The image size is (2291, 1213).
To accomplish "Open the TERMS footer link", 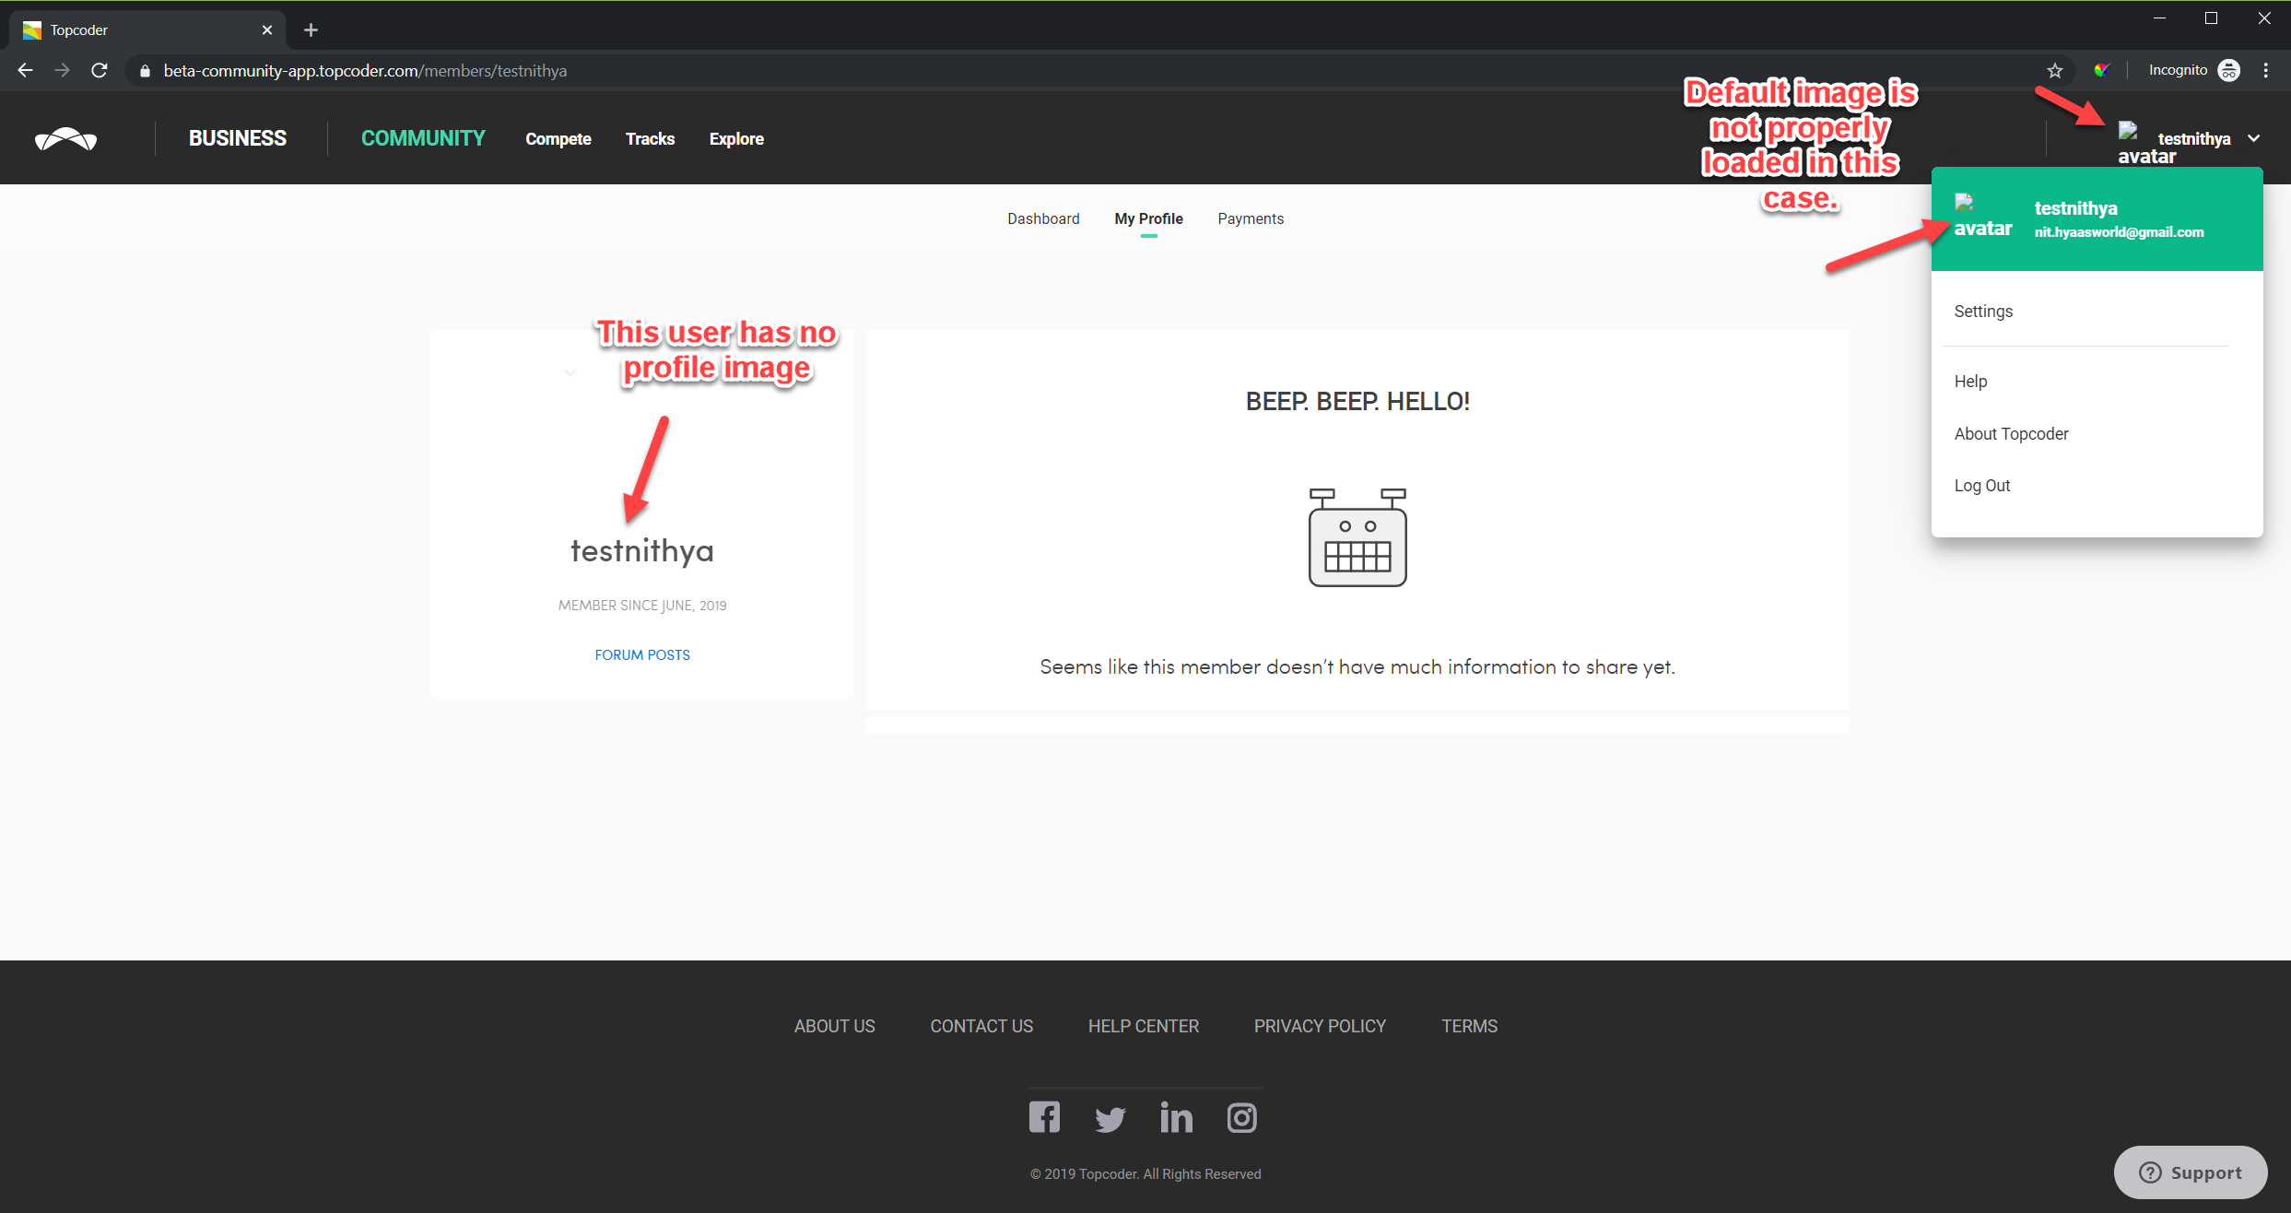I will (x=1469, y=1026).
